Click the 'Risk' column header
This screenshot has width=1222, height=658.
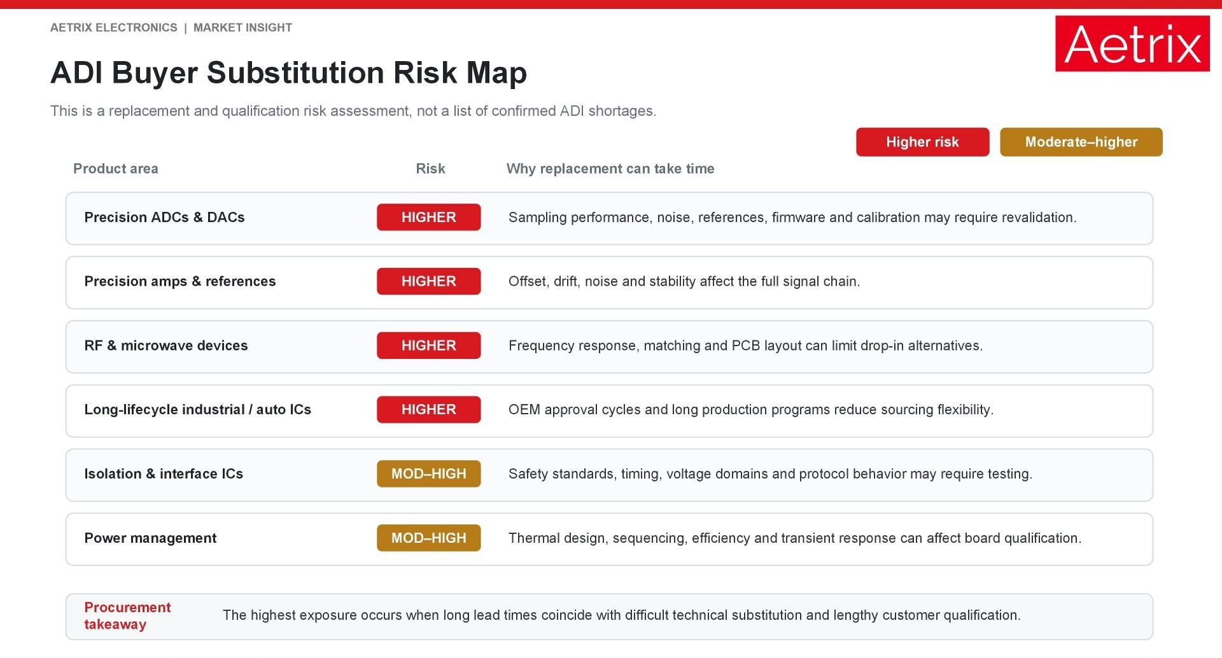pyautogui.click(x=430, y=169)
